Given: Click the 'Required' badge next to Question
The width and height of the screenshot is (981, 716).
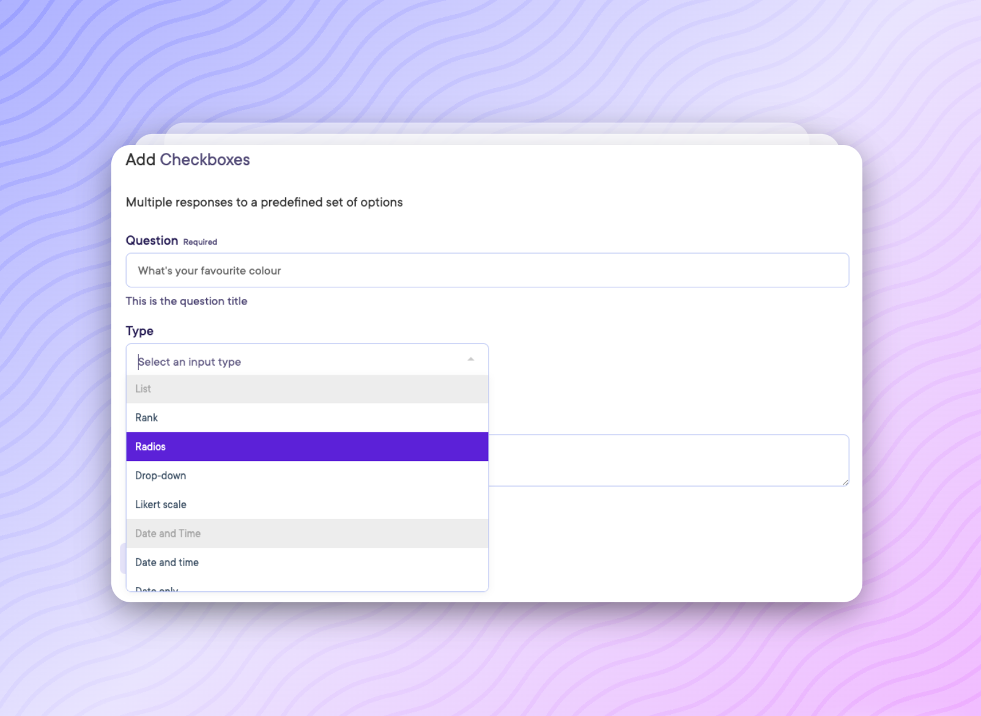Looking at the screenshot, I should click(200, 242).
